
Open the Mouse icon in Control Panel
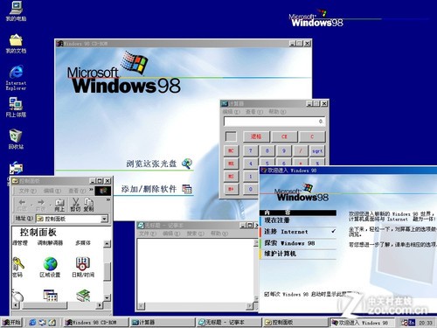[18, 296]
